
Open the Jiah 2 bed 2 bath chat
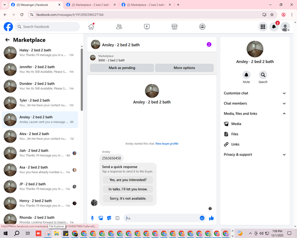40,153
